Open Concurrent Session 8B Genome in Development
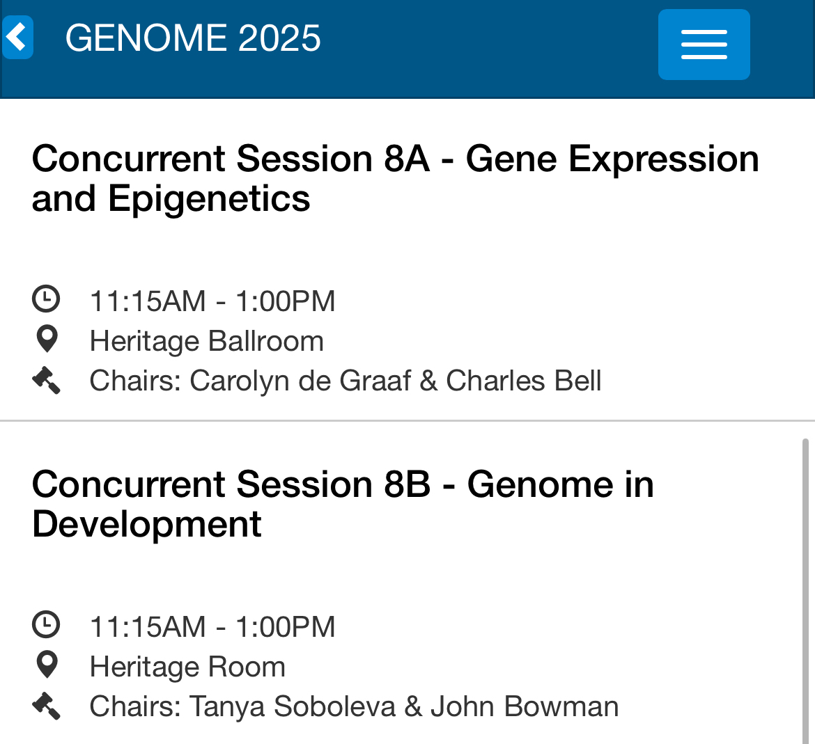The height and width of the screenshot is (744, 815). click(343, 485)
